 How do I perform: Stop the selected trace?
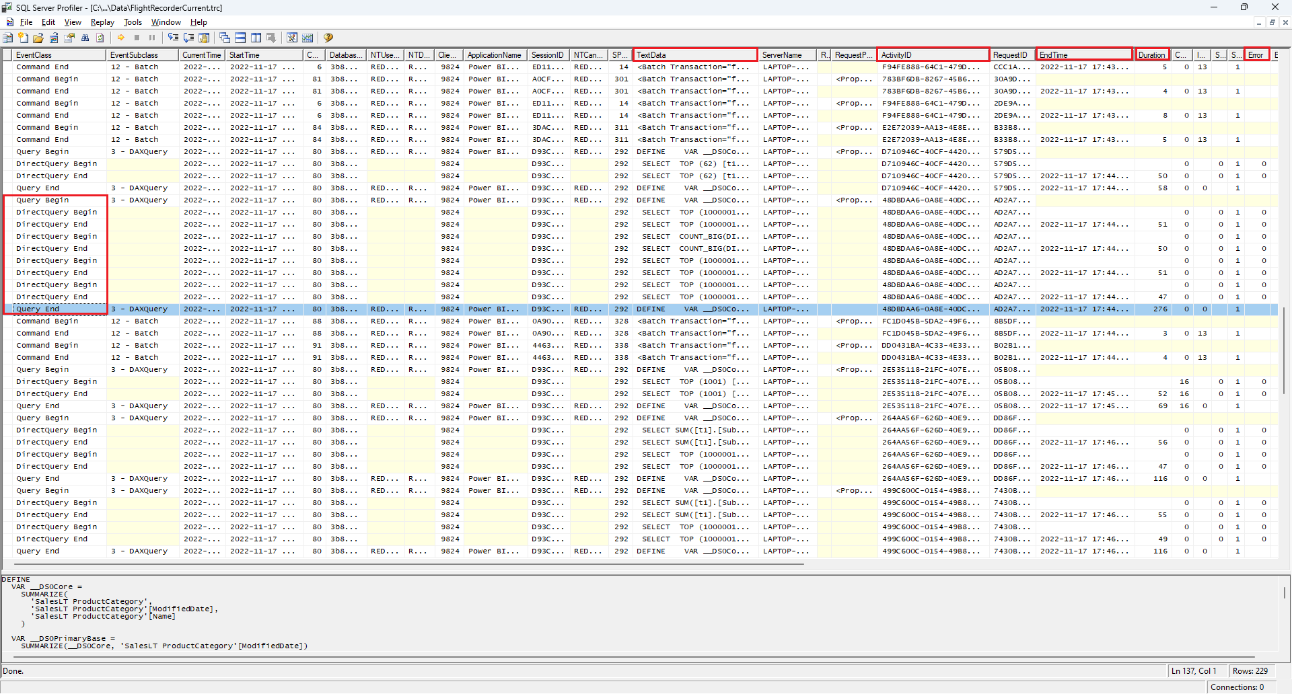pos(137,38)
